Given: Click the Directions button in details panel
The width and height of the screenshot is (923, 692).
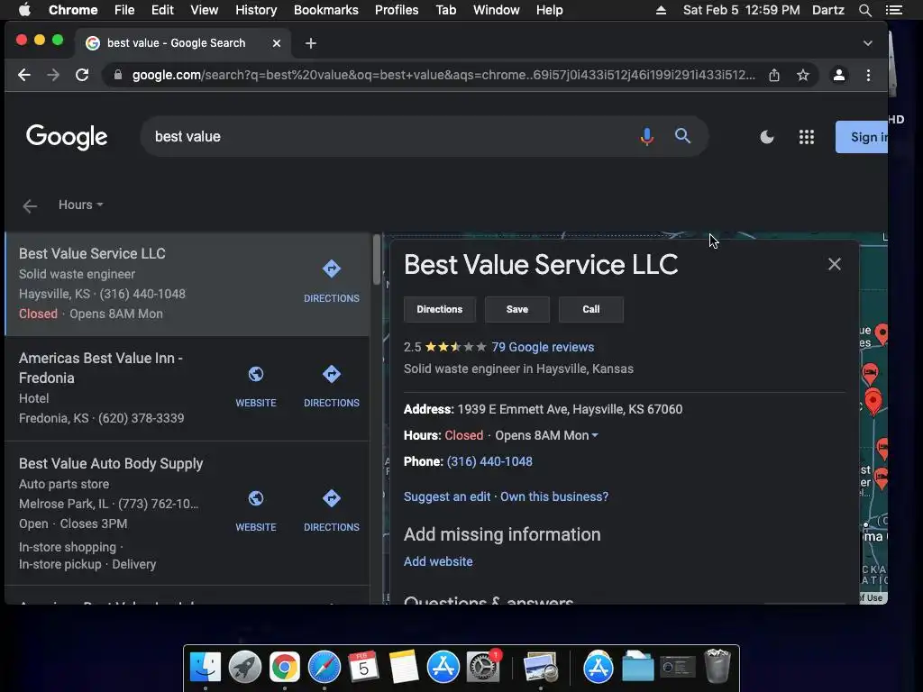Looking at the screenshot, I should (x=440, y=310).
